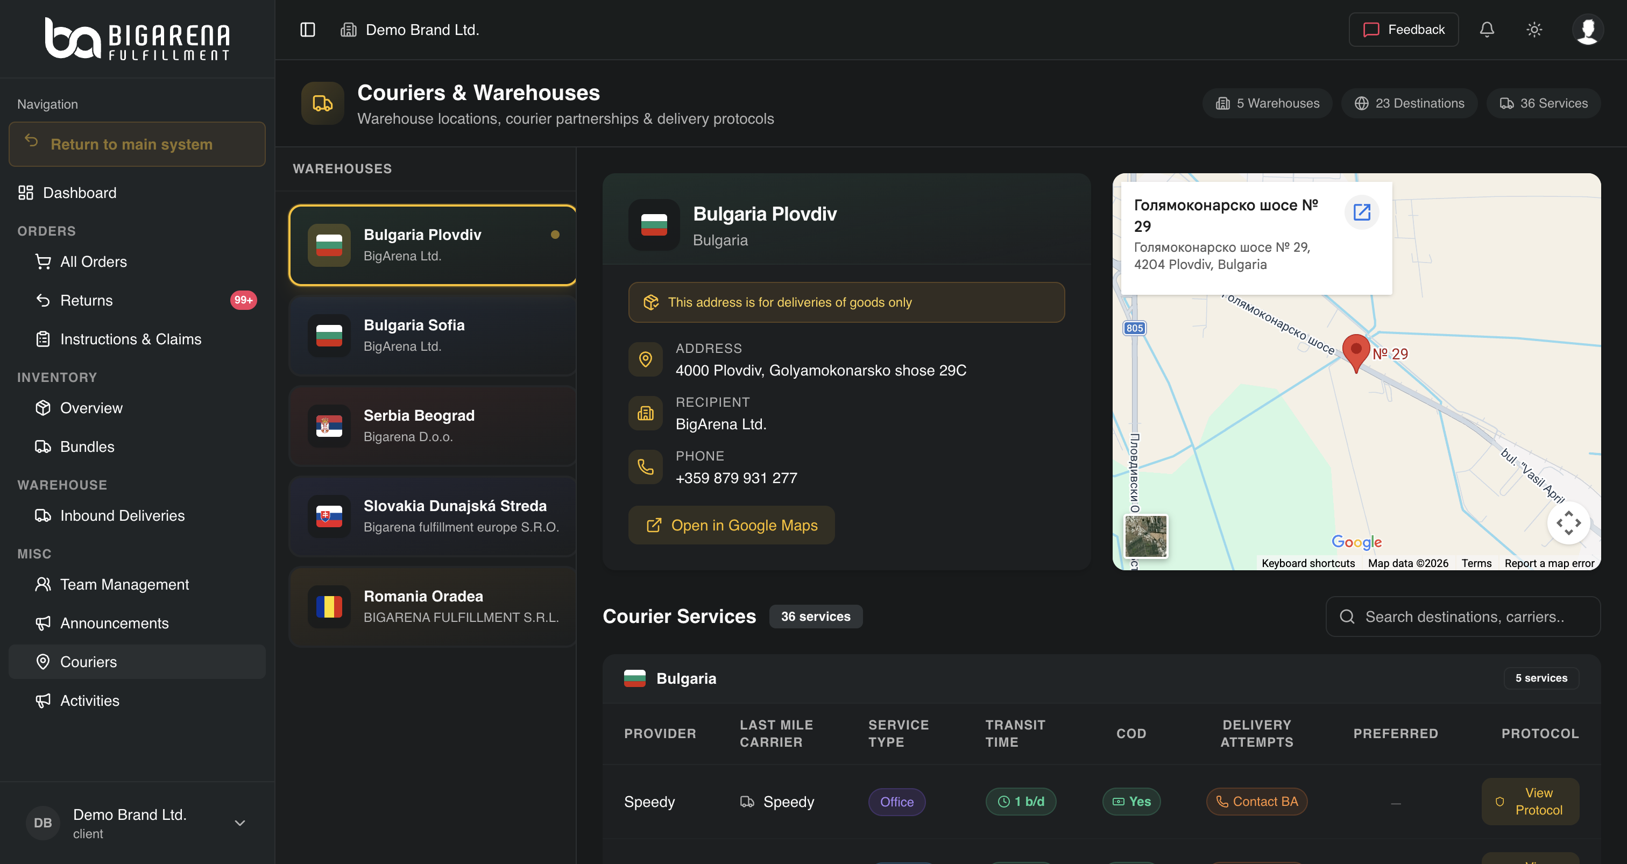Image resolution: width=1627 pixels, height=864 pixels.
Task: Click the phone icon beside Phone
Action: [646, 467]
